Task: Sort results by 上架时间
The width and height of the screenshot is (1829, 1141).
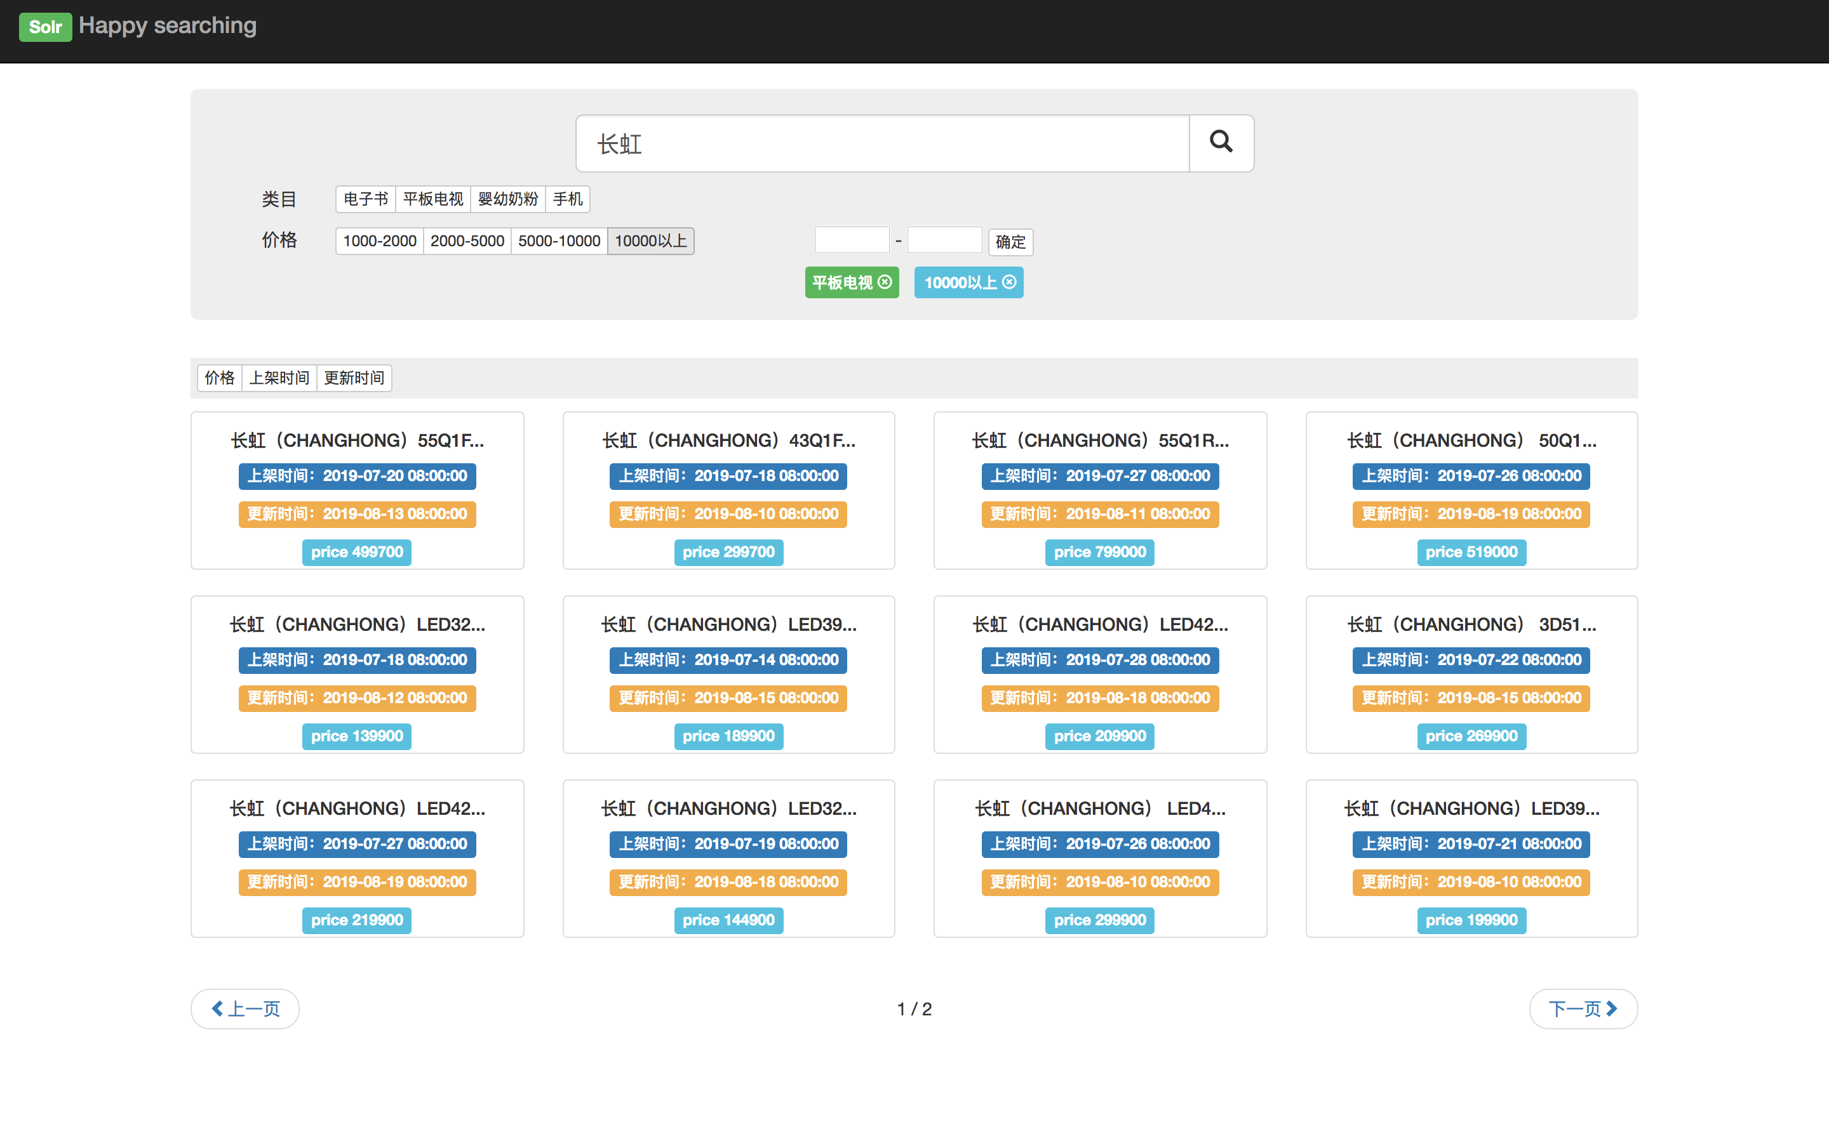Action: (x=279, y=378)
